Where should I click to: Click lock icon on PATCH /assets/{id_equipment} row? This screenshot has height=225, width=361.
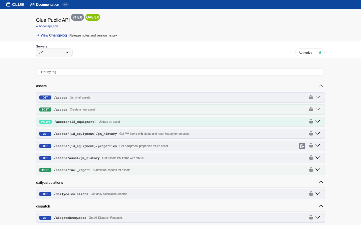coord(311,121)
